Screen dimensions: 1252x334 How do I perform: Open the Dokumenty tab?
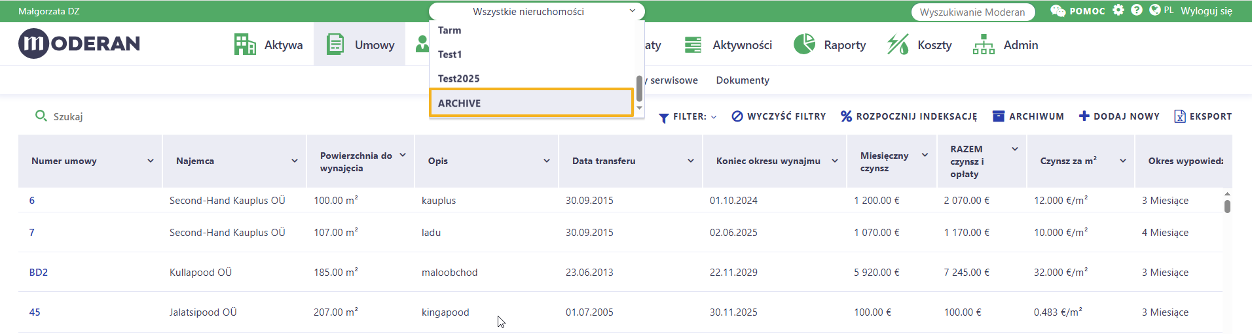pyautogui.click(x=743, y=80)
